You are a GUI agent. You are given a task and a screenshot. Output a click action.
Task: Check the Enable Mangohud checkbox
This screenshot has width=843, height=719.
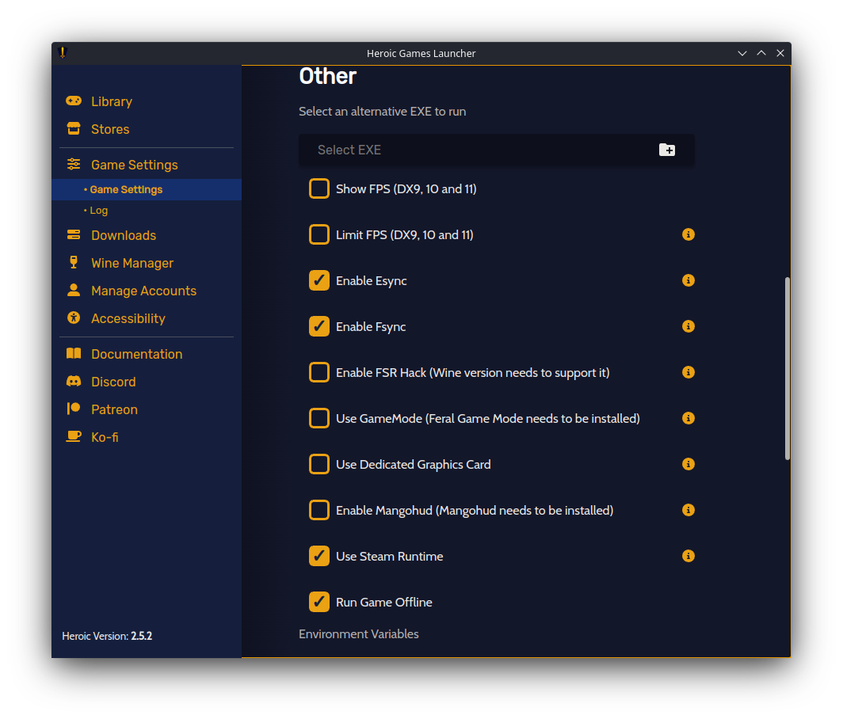click(319, 510)
